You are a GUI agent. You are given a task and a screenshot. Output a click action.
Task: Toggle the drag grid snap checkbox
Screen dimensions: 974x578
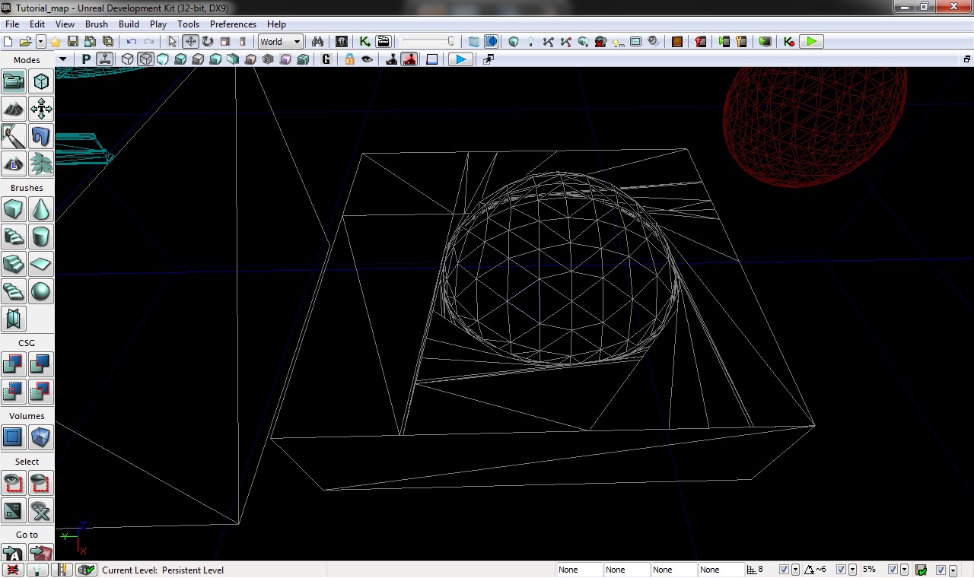[783, 570]
